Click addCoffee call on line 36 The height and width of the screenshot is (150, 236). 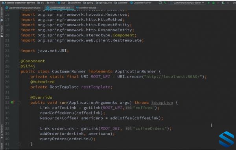click(x=121, y=118)
